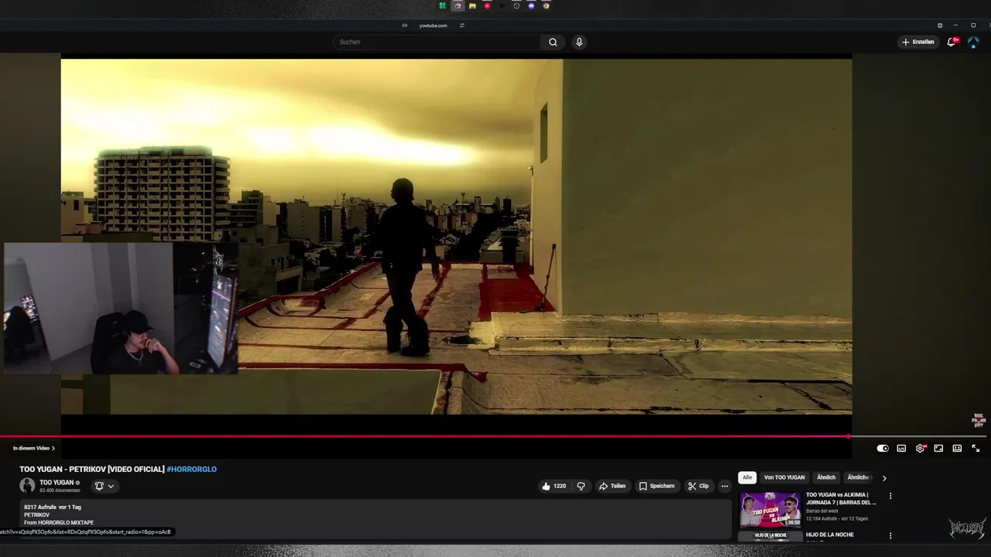991x557 pixels.
Task: Enter fullscreen mode
Action: [x=976, y=448]
